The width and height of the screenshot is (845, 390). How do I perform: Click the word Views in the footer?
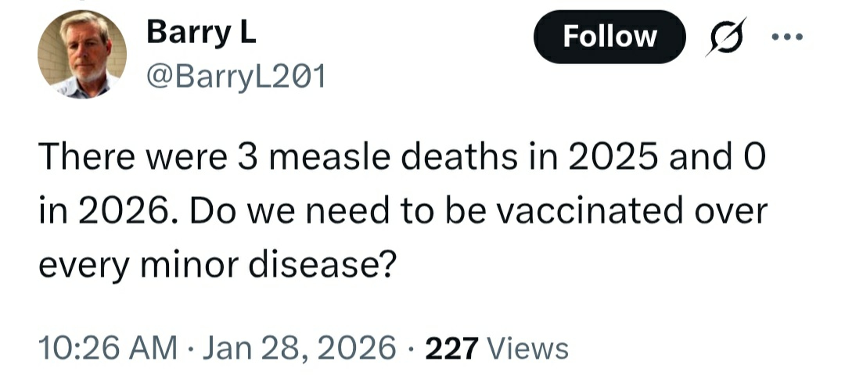[528, 349]
